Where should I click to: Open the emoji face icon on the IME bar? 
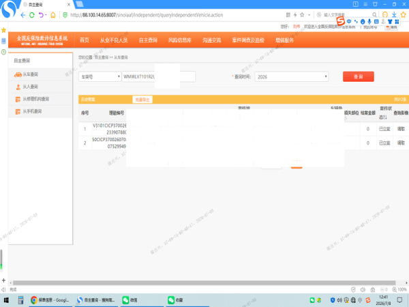pyautogui.click(x=363, y=22)
